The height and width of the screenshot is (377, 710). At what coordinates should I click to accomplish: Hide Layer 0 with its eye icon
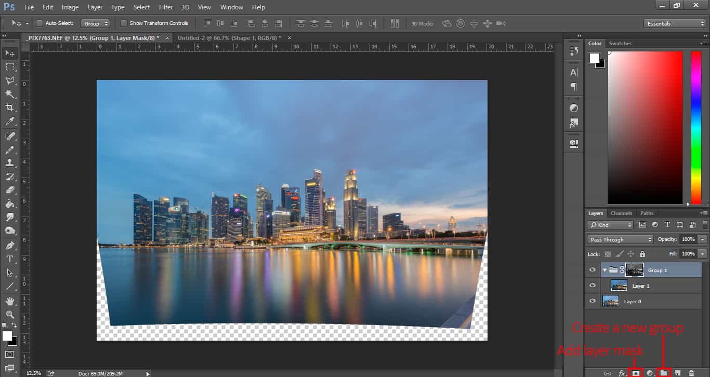(593, 301)
